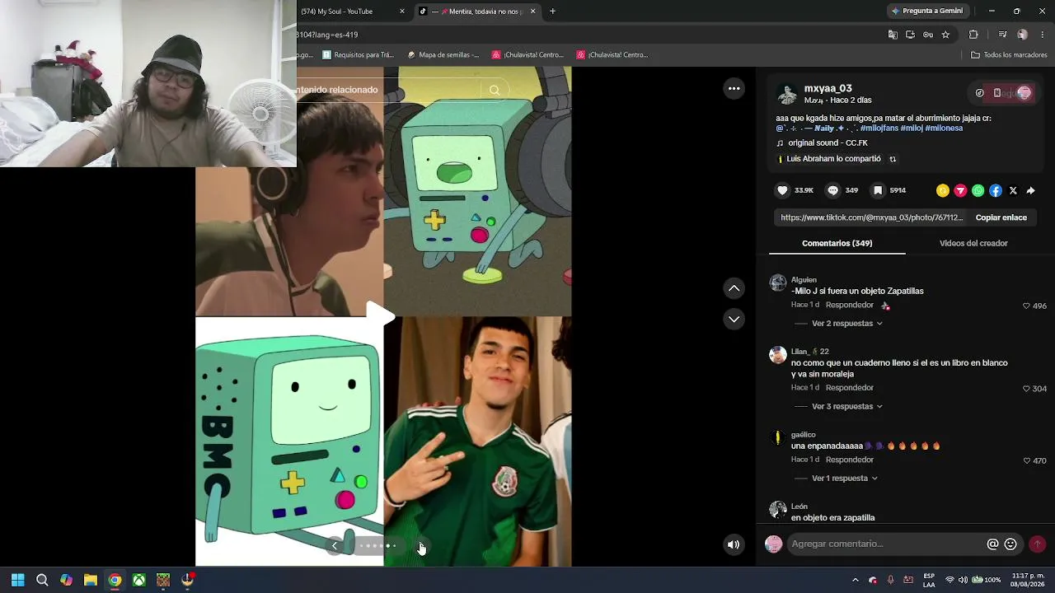
Task: Switch to the 'Comentarios (349)' tab
Action: click(x=837, y=244)
